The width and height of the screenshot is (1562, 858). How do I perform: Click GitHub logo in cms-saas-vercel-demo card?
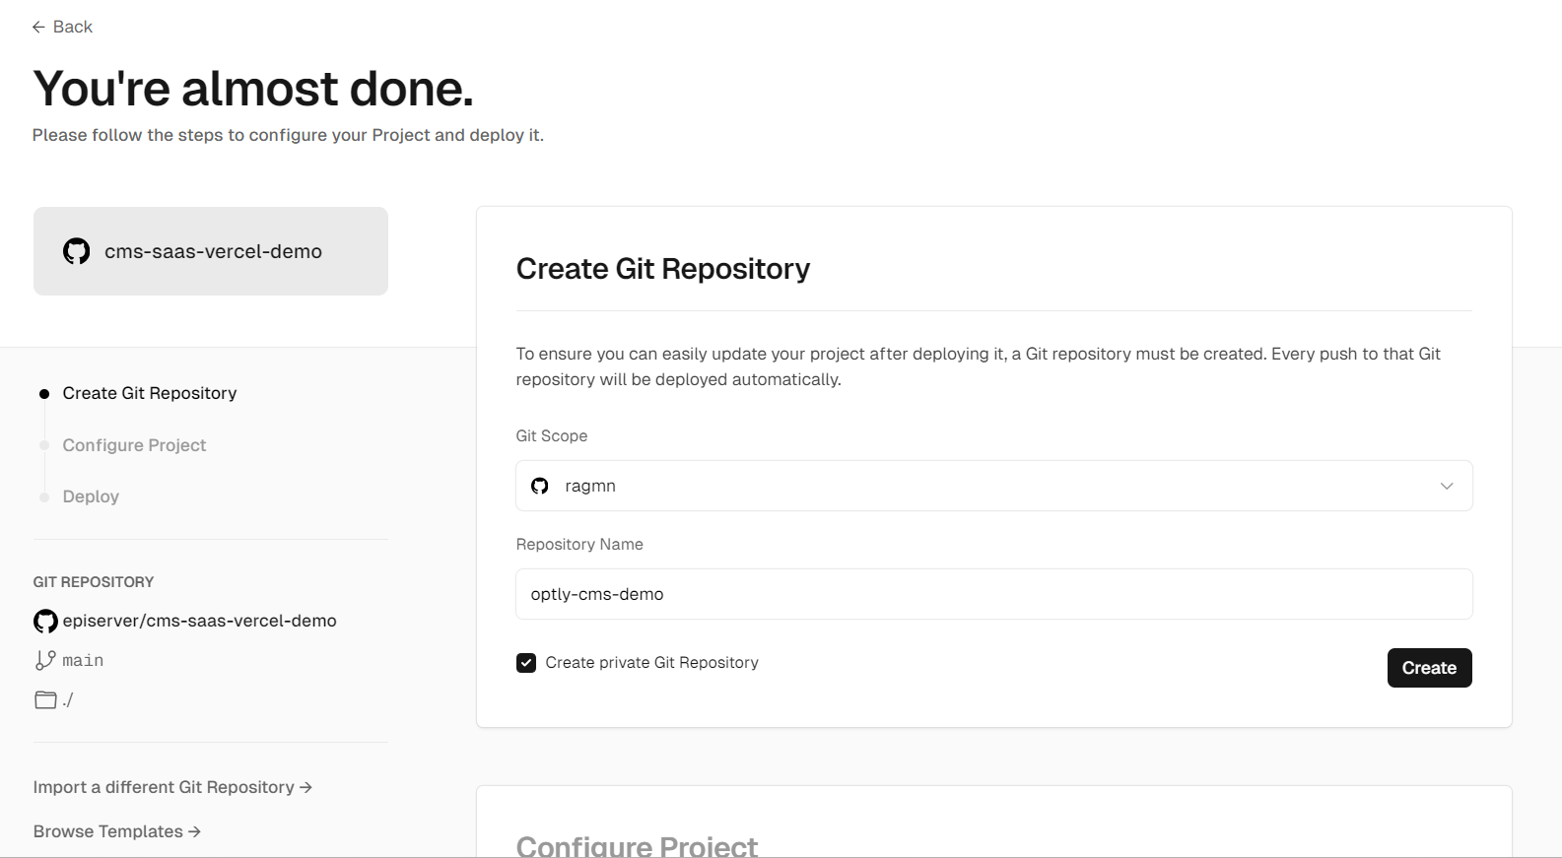pyautogui.click(x=76, y=251)
